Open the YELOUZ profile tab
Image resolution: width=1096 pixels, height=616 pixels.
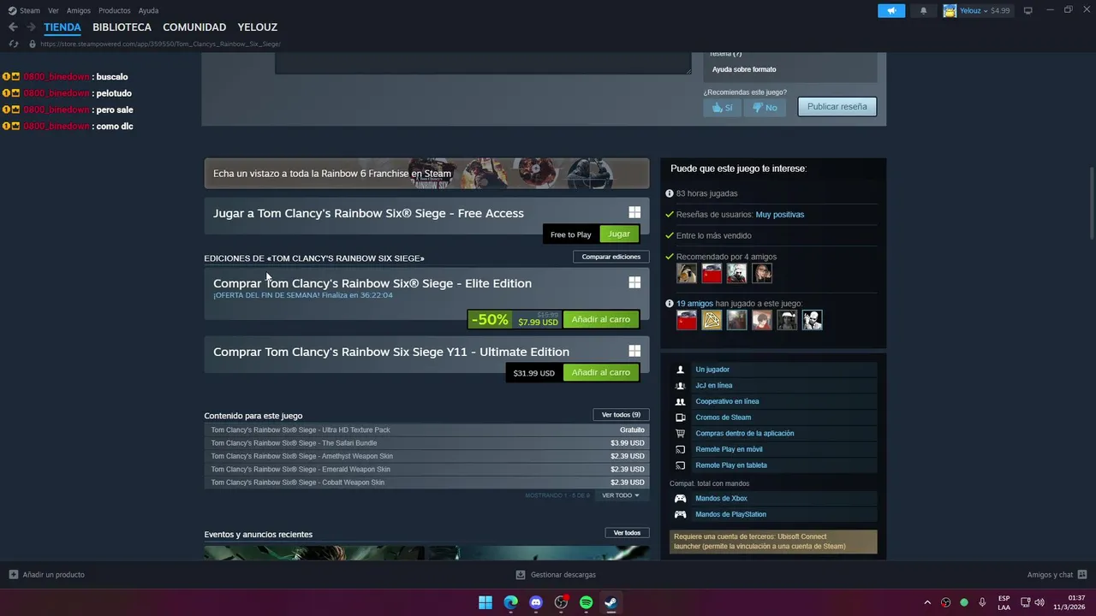pyautogui.click(x=257, y=27)
